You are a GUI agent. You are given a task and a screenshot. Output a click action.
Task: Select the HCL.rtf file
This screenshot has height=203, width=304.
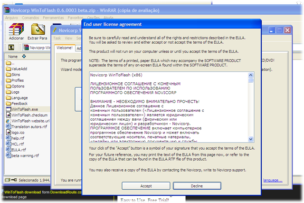coord(15,144)
